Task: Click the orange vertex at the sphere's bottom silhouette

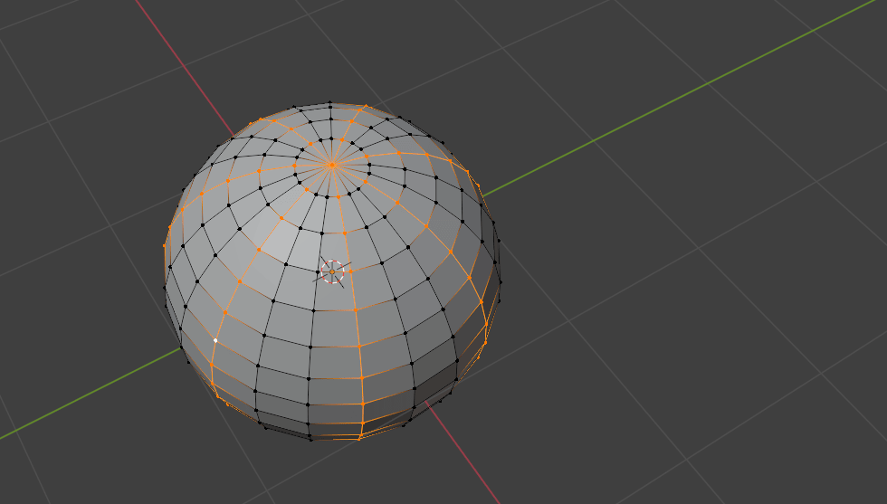Action: pos(360,438)
